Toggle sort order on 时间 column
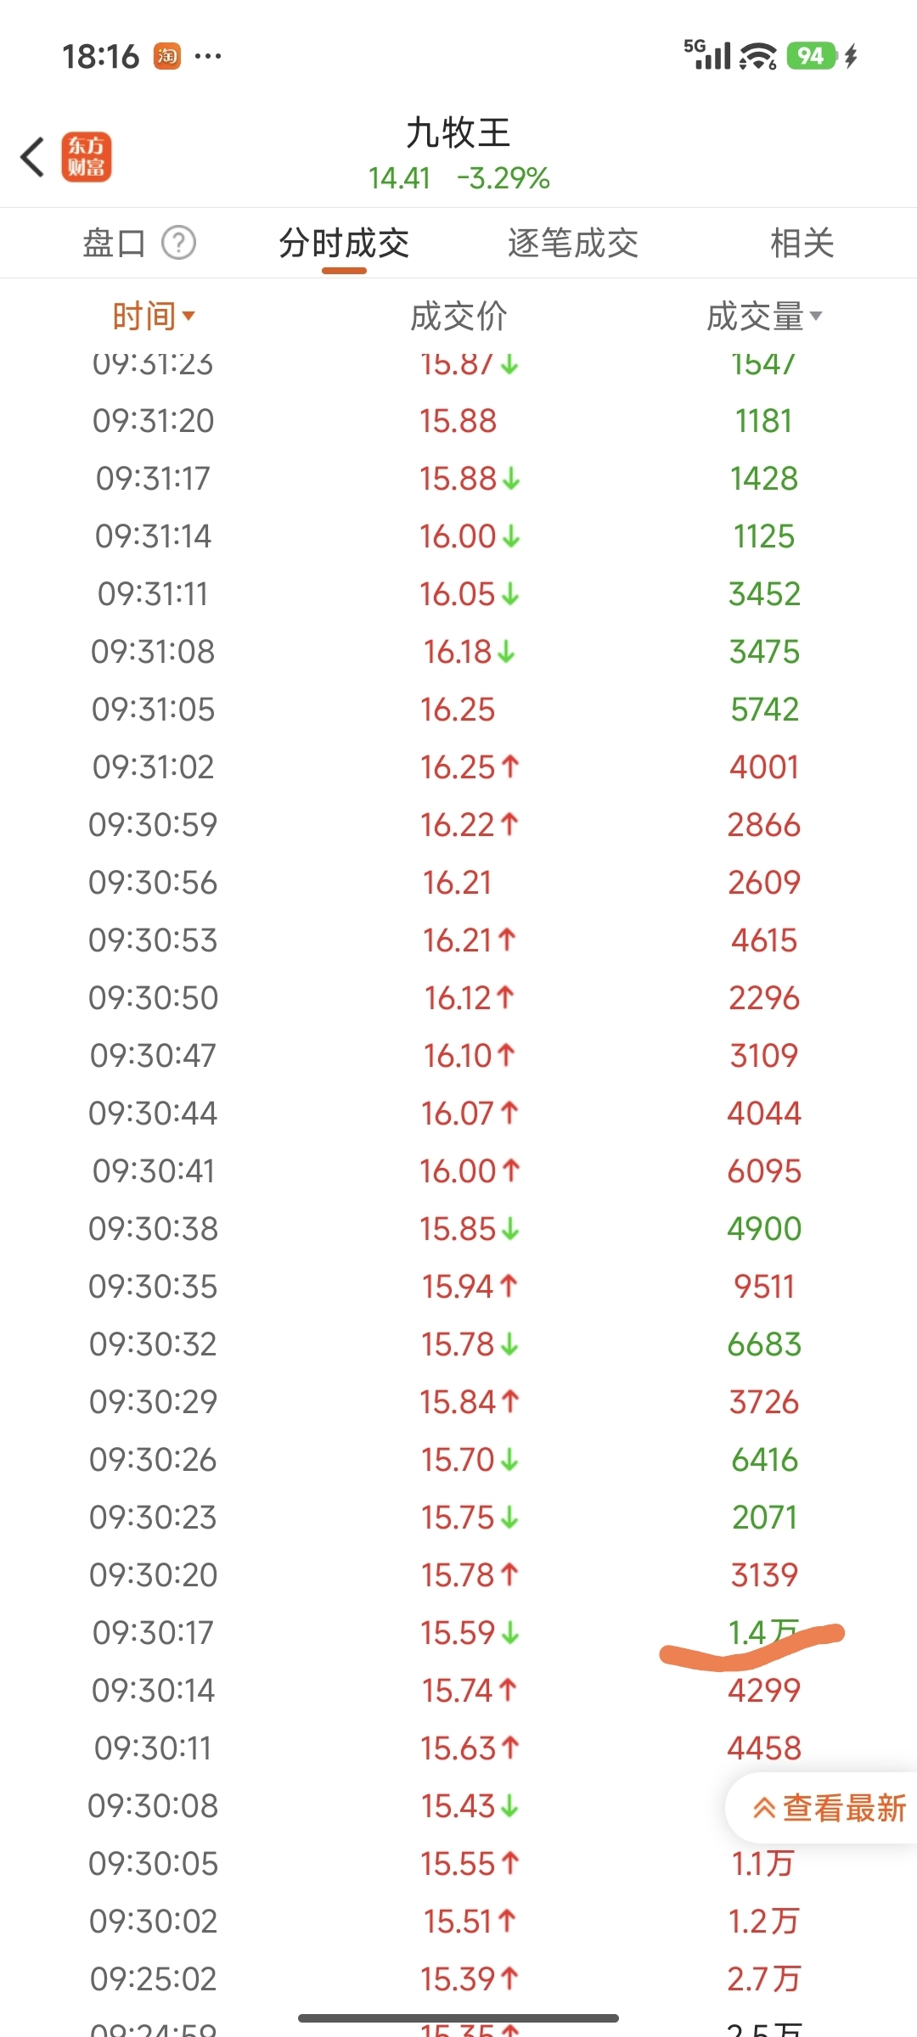The image size is (917, 2037). coord(154,316)
